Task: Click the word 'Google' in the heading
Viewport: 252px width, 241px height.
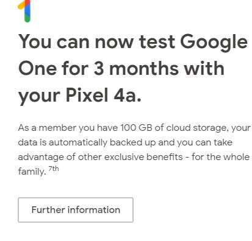Action: (x=214, y=43)
